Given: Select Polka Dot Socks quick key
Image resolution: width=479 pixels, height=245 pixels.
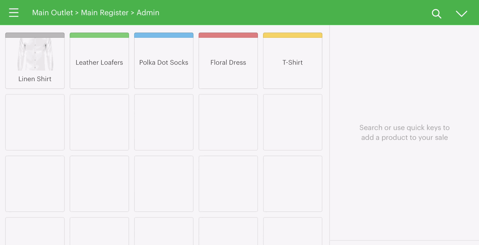Looking at the screenshot, I should pyautogui.click(x=164, y=61).
